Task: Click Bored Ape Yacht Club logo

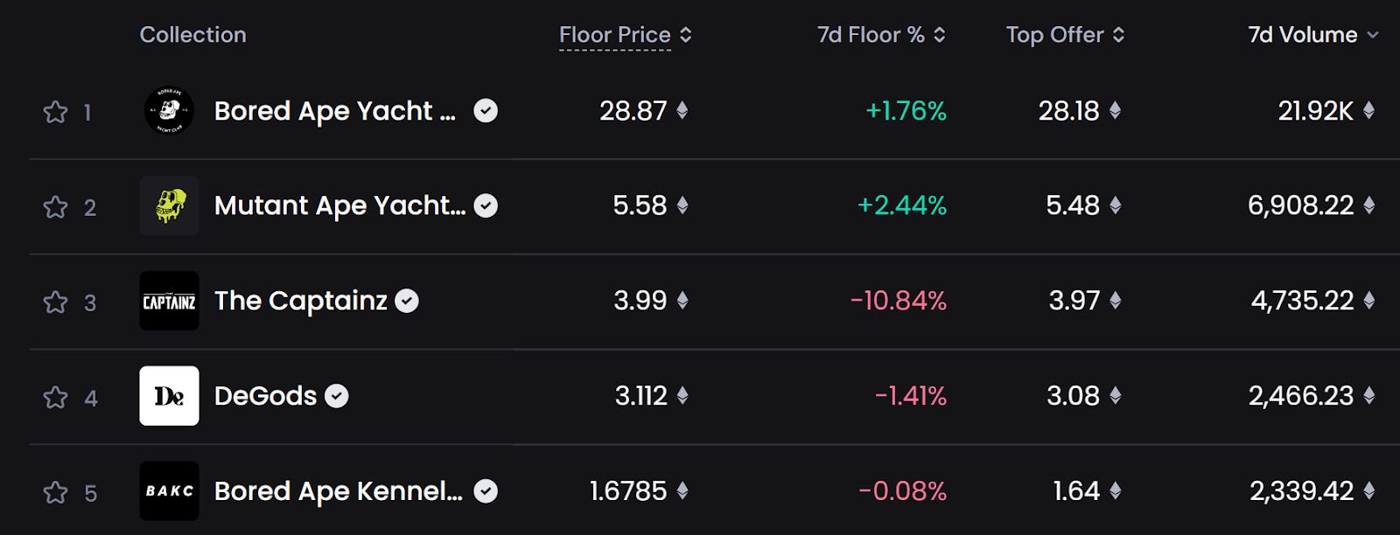Action: pyautogui.click(x=169, y=111)
